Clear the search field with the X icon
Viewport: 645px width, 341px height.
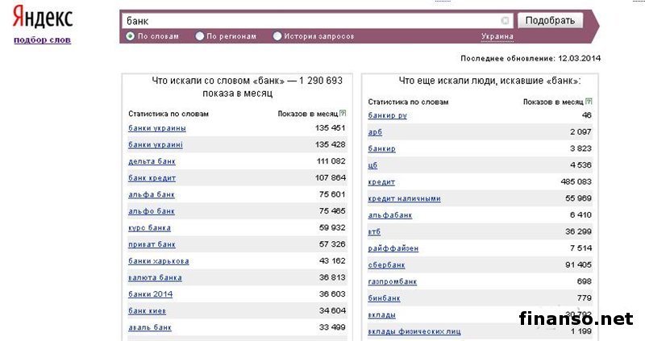[505, 21]
